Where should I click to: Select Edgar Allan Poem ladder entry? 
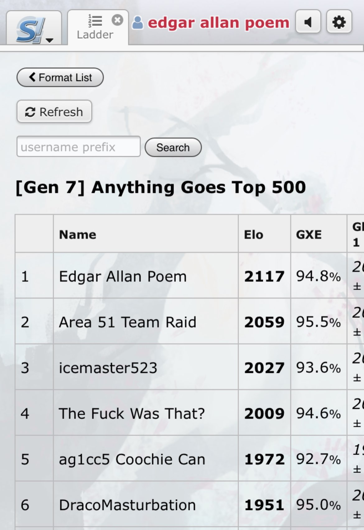click(x=123, y=276)
